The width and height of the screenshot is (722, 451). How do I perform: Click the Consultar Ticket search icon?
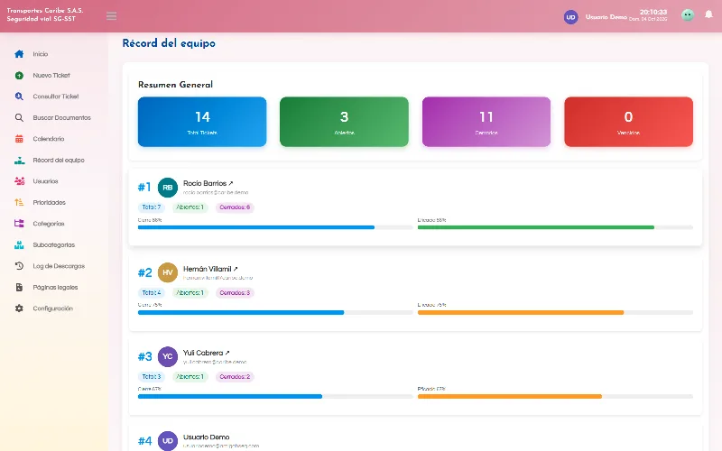19,97
